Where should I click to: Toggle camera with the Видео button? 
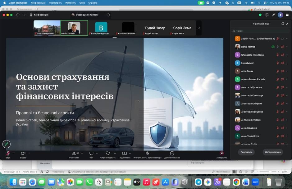[23, 154]
